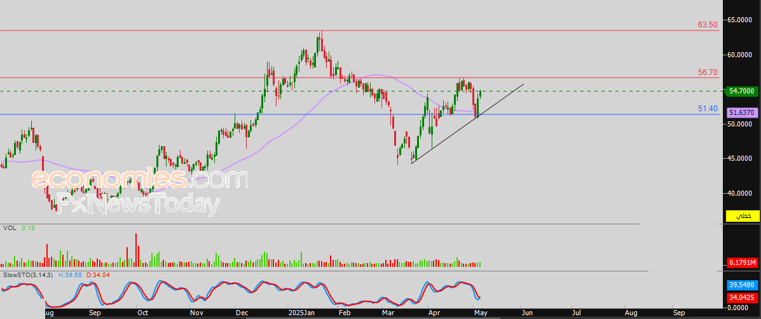Click the Aug label at the left of the date axis
The height and width of the screenshot is (319, 761).
coord(49,313)
